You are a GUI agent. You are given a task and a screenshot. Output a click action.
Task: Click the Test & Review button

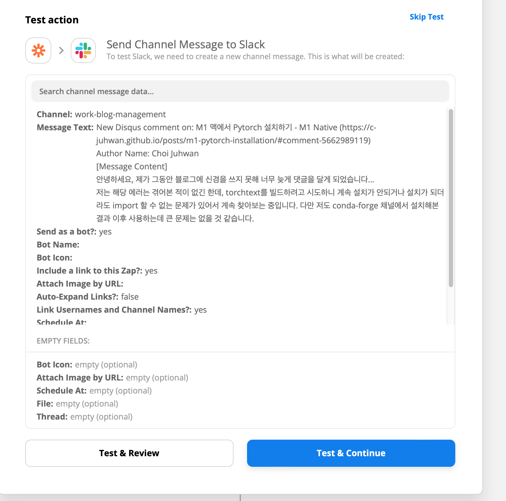129,453
